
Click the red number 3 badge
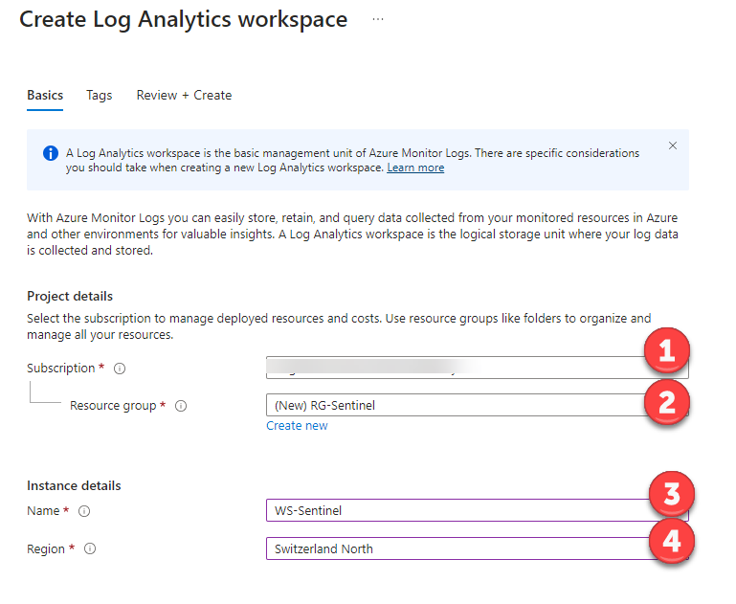[x=670, y=495]
